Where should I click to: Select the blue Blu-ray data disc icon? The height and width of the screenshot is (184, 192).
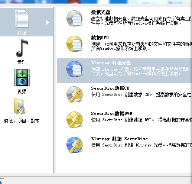pyautogui.click(x=75, y=69)
